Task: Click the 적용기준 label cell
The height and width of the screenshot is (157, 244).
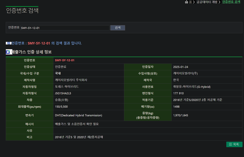Action: (x=148, y=100)
